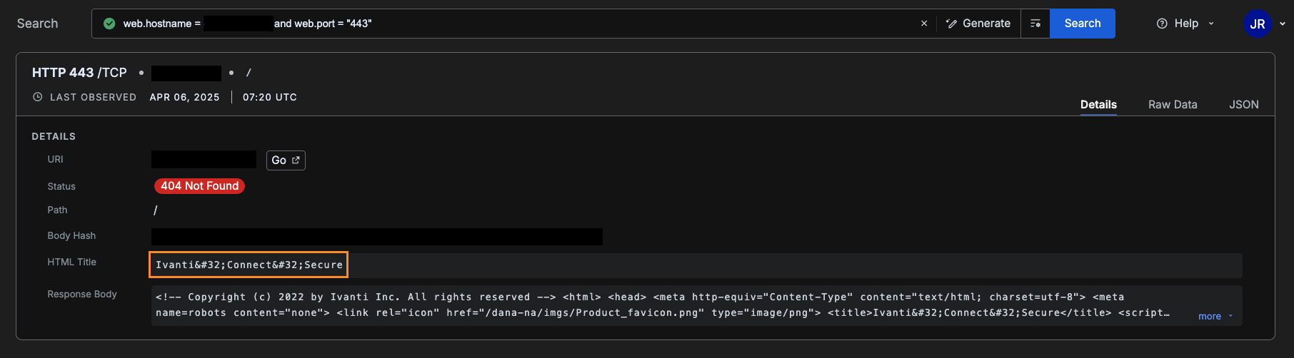Screen dimensions: 1294x358
Task: Click the 404 Not Found status badge
Action: [x=199, y=186]
